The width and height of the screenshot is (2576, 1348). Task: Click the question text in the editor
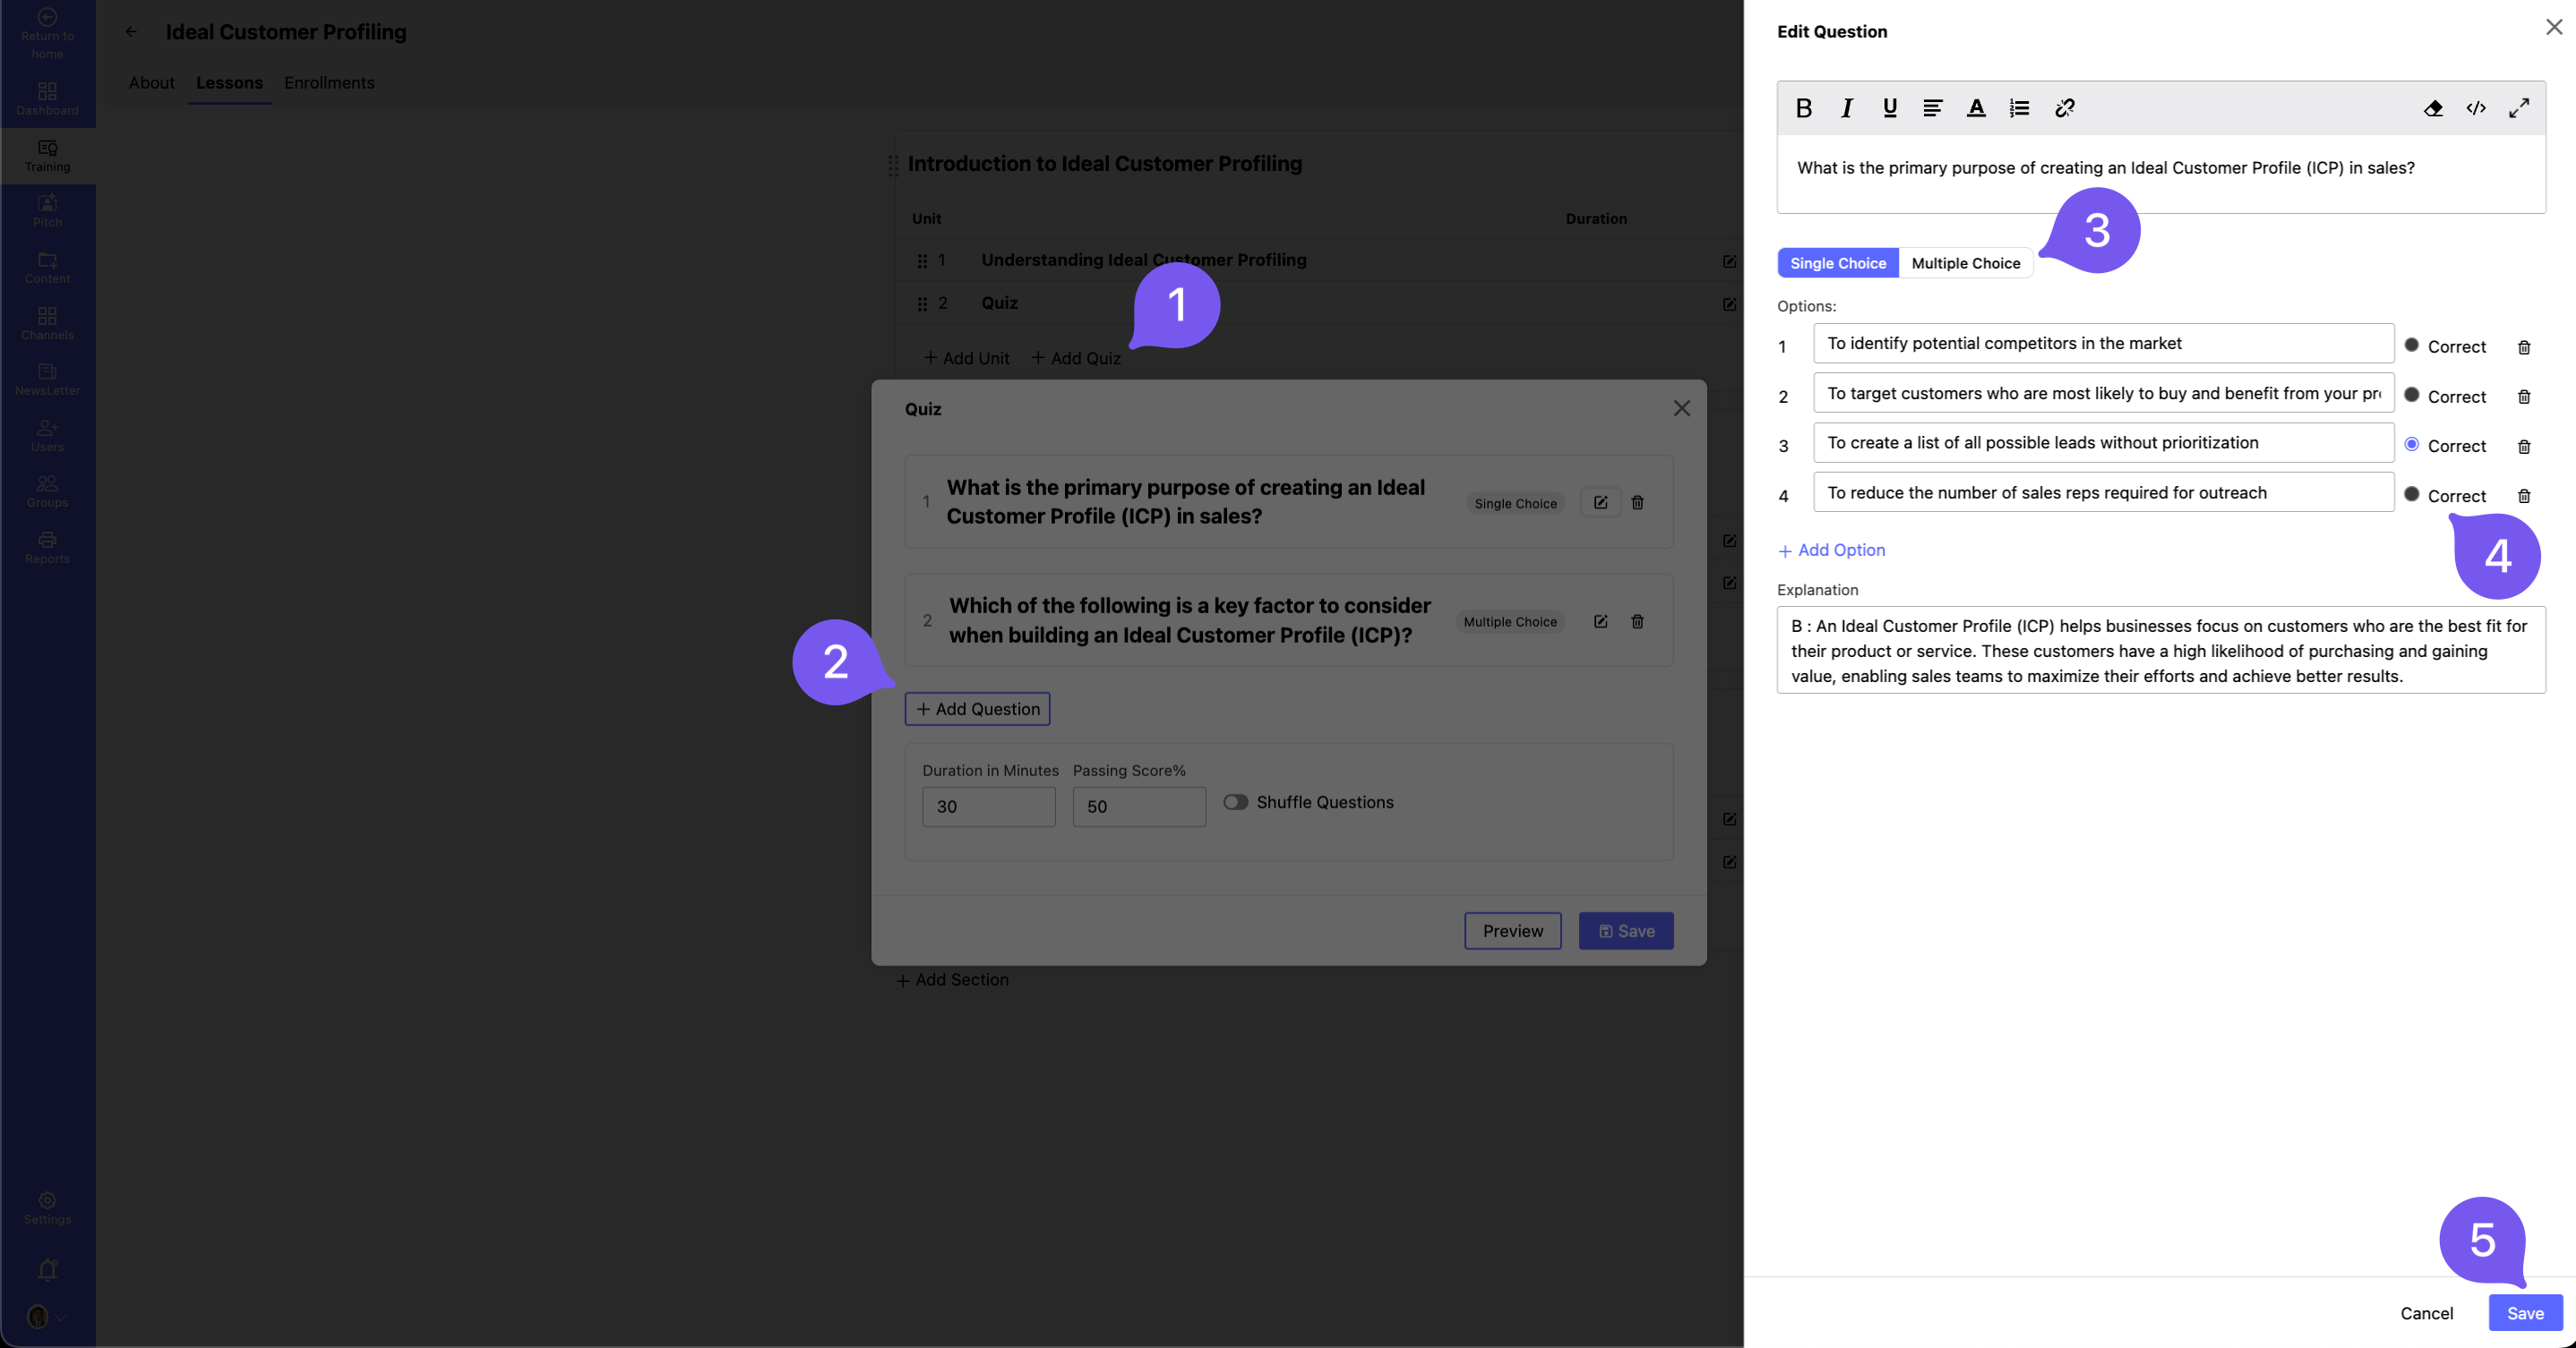pos(2105,168)
